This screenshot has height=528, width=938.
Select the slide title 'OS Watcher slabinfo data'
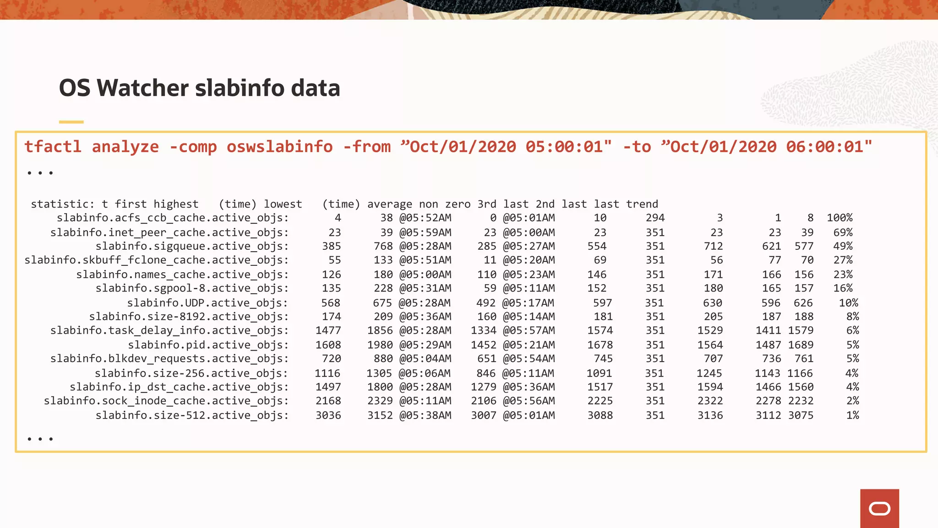point(199,88)
